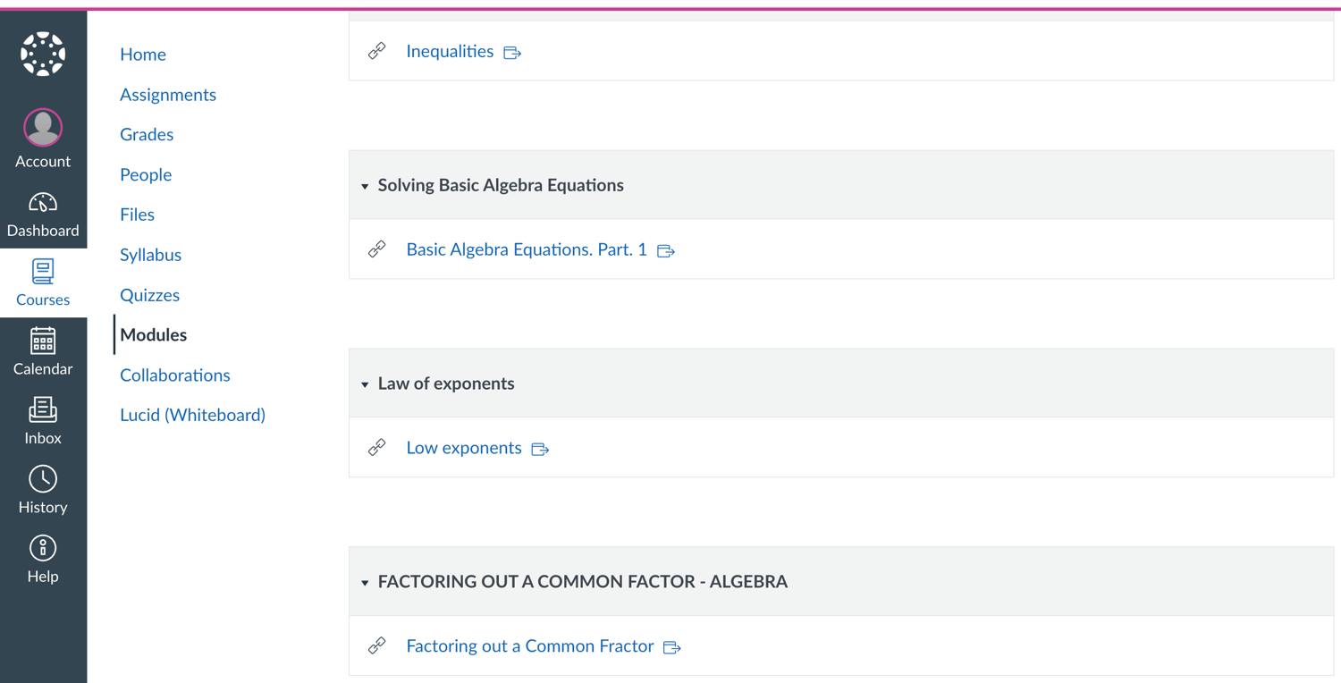1341x683 pixels.
Task: Open the Canvas logo home icon
Action: coord(43,54)
